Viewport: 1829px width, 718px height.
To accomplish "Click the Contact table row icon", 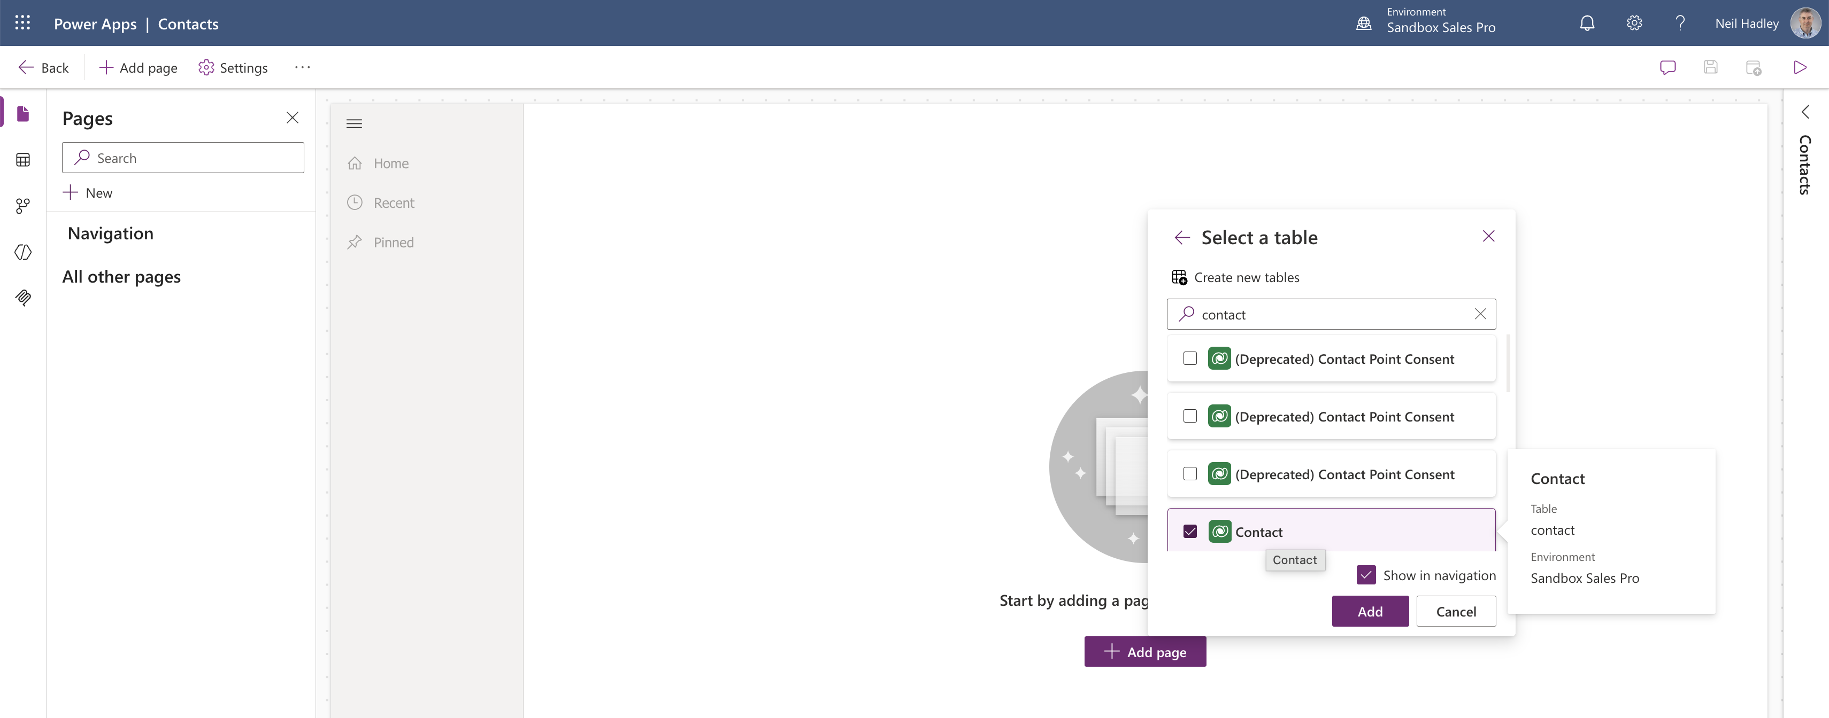I will tap(1219, 532).
